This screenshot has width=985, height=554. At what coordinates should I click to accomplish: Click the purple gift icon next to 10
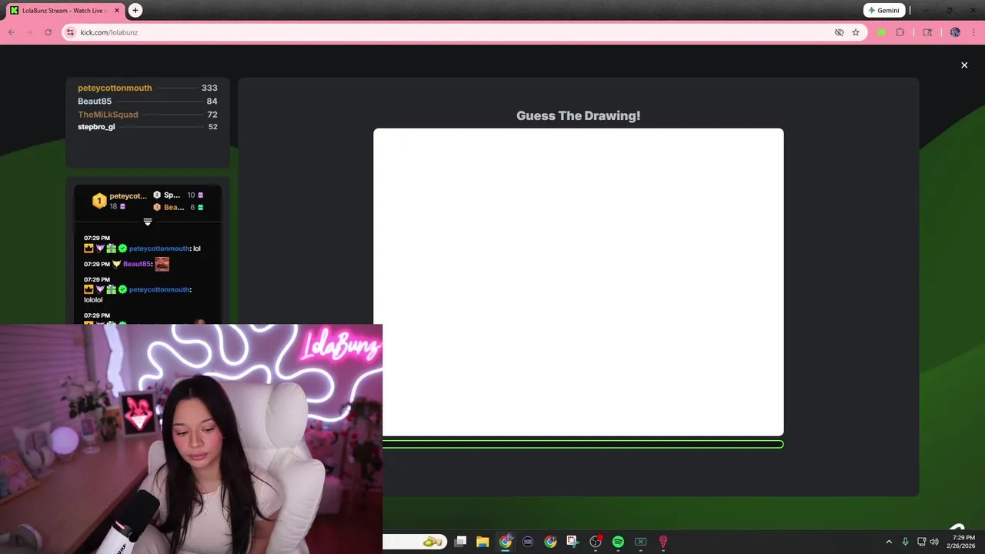coord(201,195)
